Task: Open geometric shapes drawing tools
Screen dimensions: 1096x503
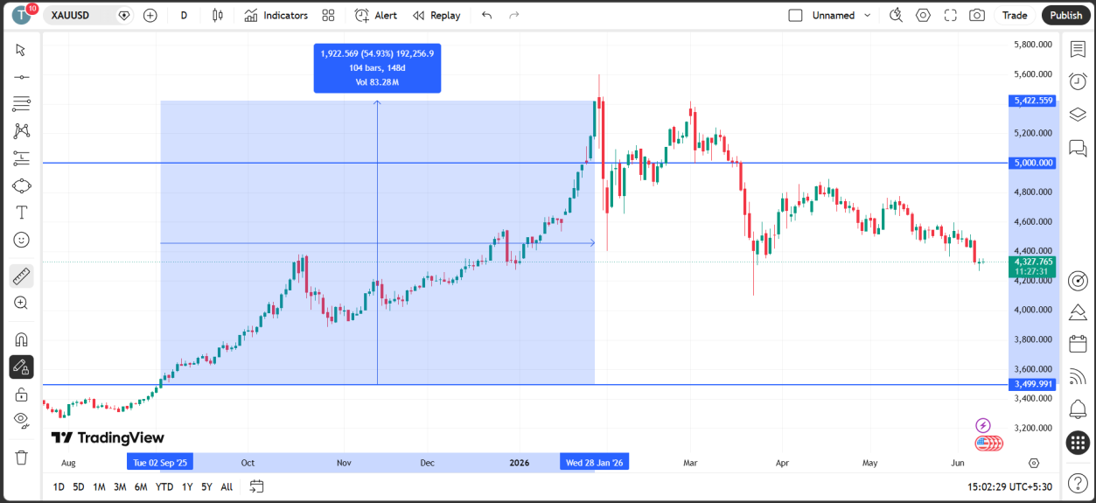Action: pyautogui.click(x=21, y=185)
